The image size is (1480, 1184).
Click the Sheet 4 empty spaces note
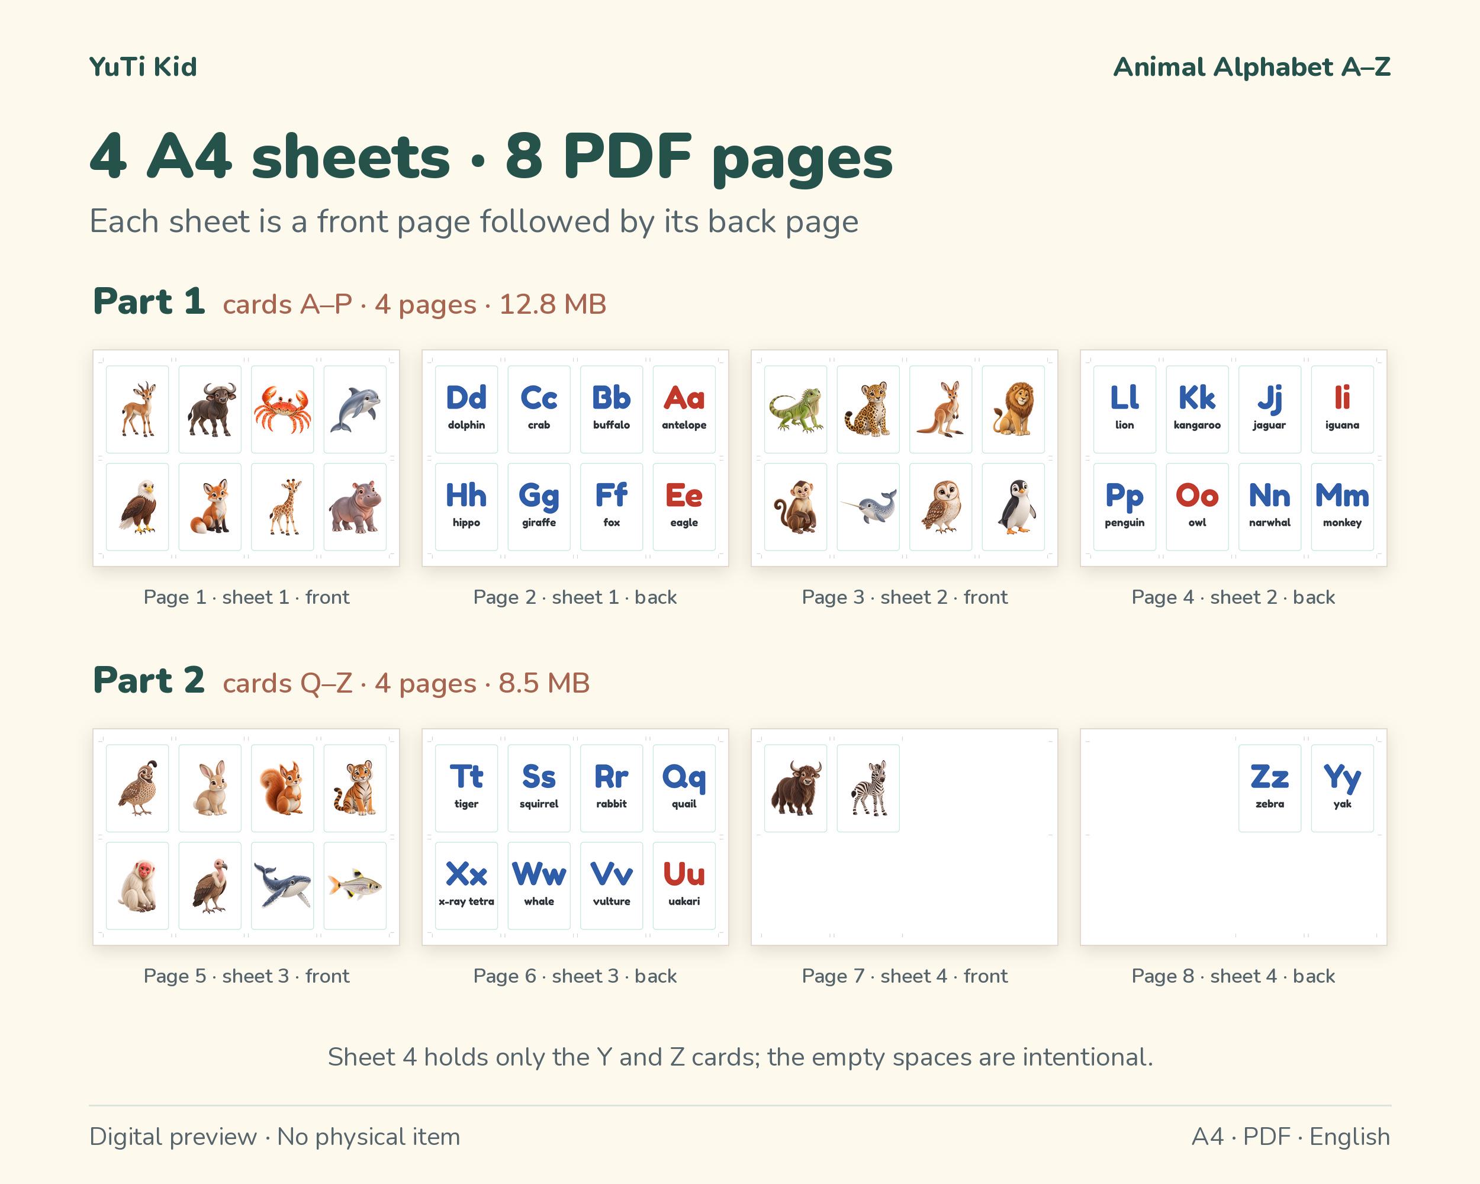740,1057
